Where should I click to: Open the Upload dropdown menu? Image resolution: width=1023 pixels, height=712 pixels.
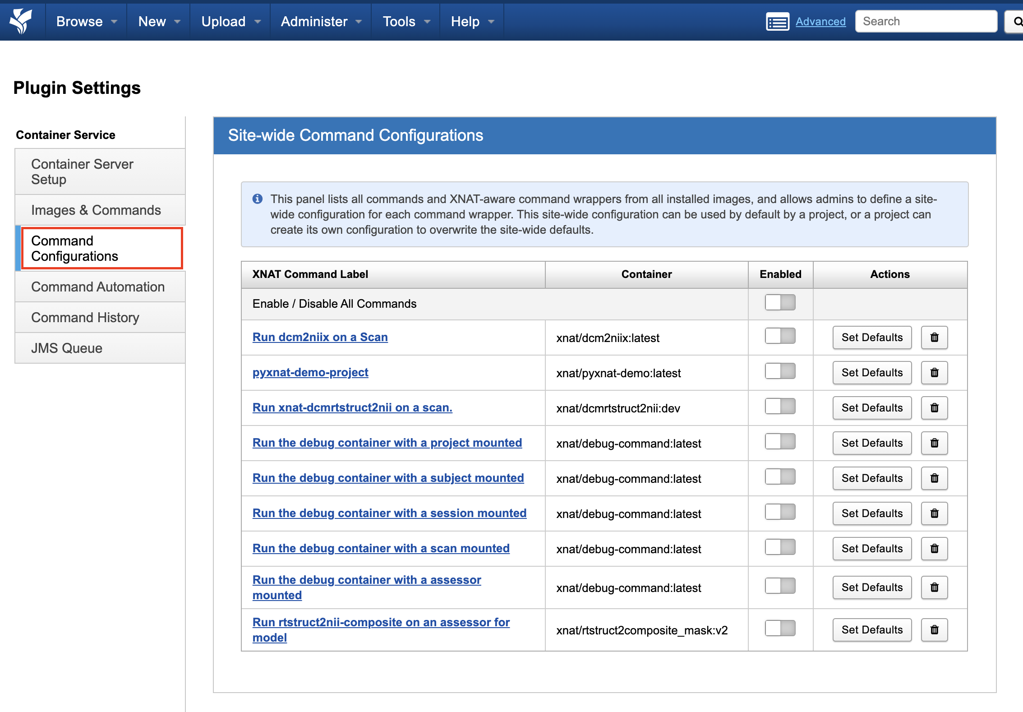pos(230,22)
